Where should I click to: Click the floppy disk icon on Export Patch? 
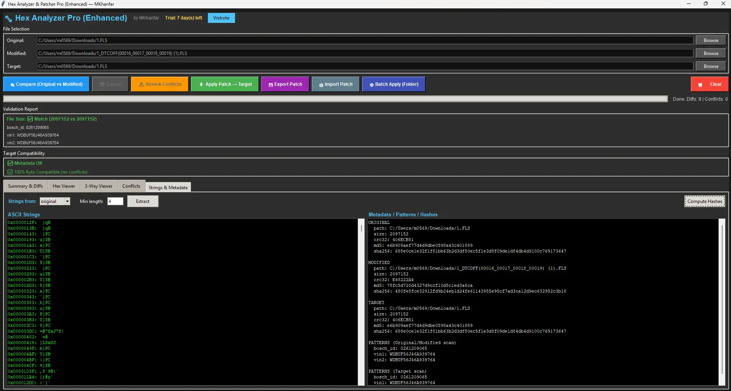point(271,84)
